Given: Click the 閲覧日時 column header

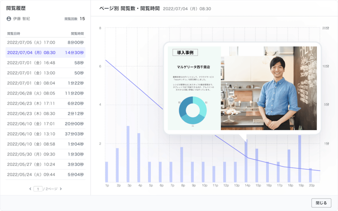Looking at the screenshot, I should click(x=14, y=34).
